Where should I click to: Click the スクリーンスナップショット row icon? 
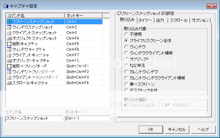click(x=9, y=22)
